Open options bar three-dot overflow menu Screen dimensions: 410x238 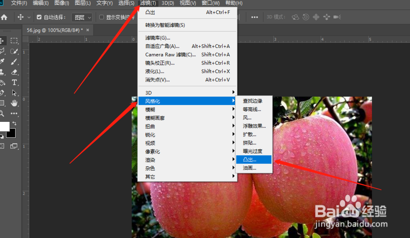pos(255,17)
